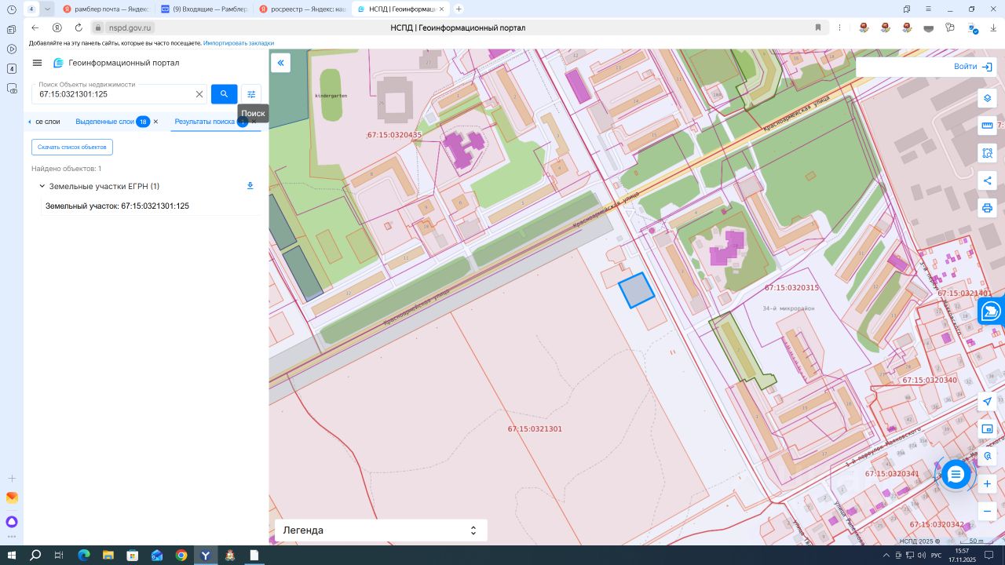1005x565 pixels.
Task: Click the cadastral number search field
Action: [114, 94]
